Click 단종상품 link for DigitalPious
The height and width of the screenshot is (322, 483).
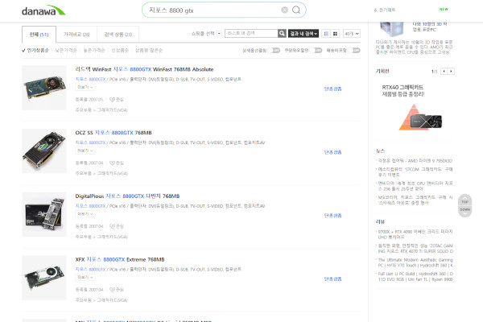(x=332, y=216)
